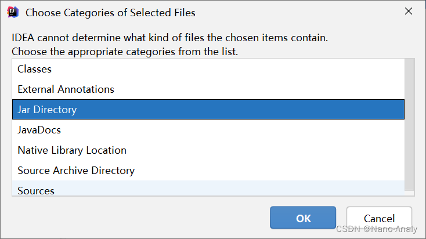Confirm selection with the OK button
426x239 pixels.
[303, 218]
